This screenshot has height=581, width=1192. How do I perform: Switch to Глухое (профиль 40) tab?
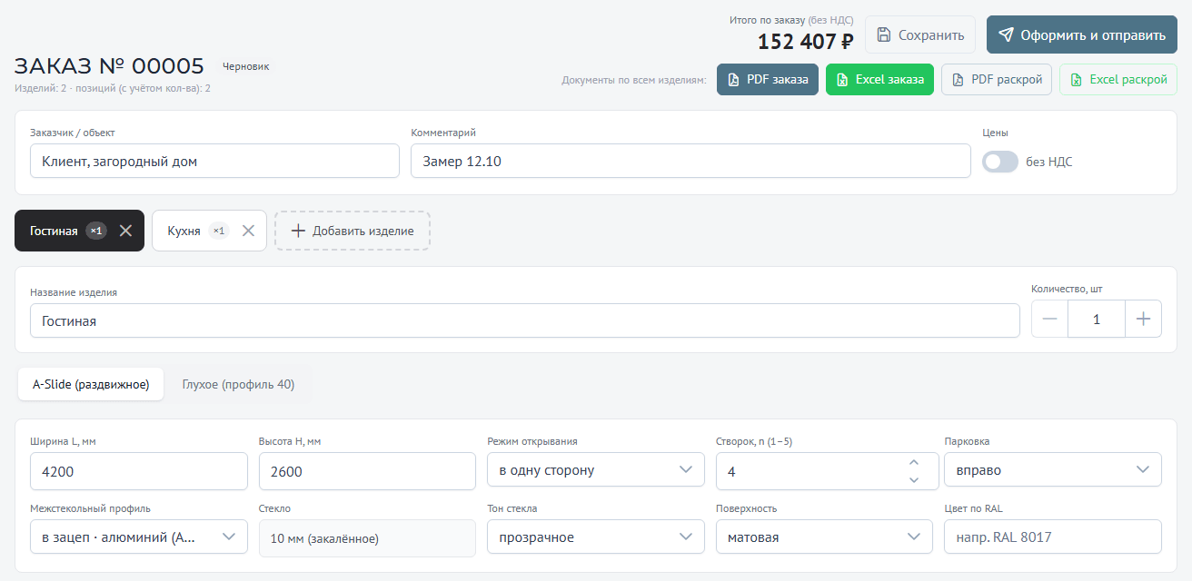click(238, 384)
